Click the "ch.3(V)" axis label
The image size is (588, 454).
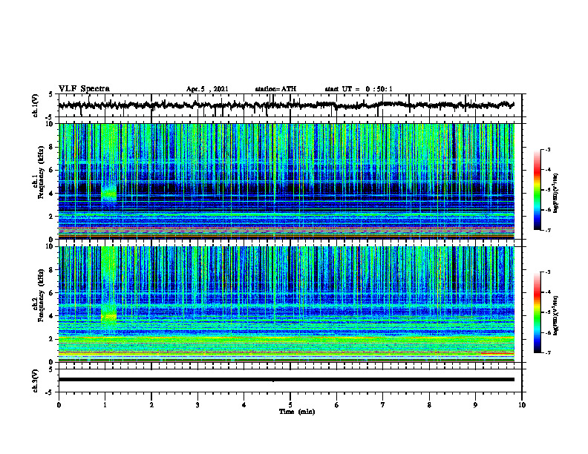tap(36, 381)
